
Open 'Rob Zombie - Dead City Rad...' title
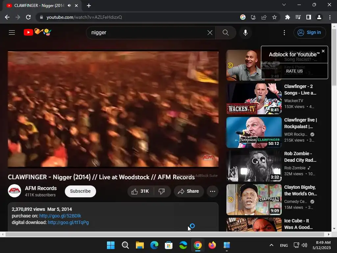(300, 157)
